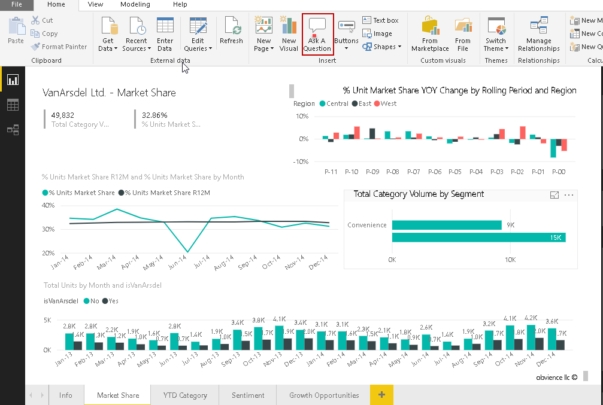Viewport: 603px width, 405px height.
Task: Click the West region legend swatch
Action: 377,103
